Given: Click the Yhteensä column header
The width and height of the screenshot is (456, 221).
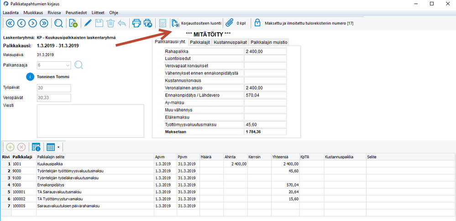Looking at the screenshot, I should (x=285, y=157).
